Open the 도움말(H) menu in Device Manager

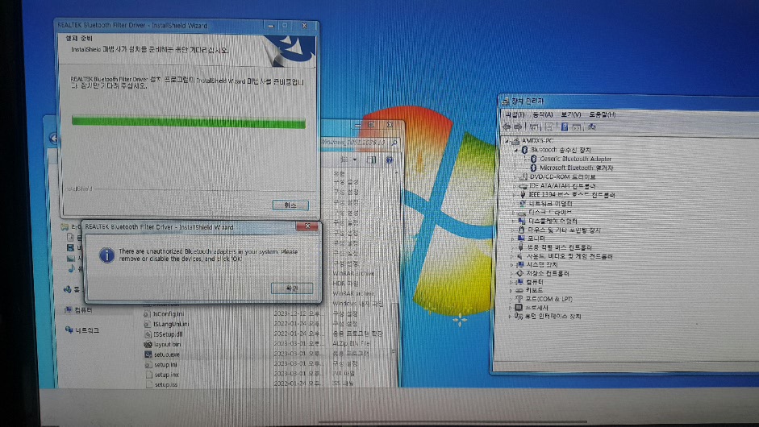(603, 114)
